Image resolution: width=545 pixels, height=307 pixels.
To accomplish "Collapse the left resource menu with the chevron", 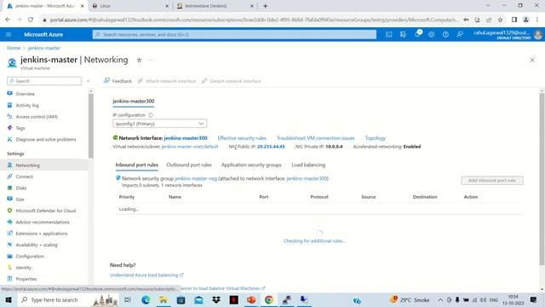I will (x=89, y=81).
